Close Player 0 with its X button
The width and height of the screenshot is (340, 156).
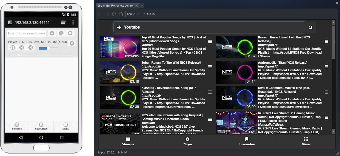point(72,43)
